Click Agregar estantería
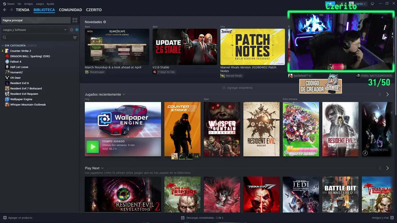 pyautogui.click(x=237, y=88)
